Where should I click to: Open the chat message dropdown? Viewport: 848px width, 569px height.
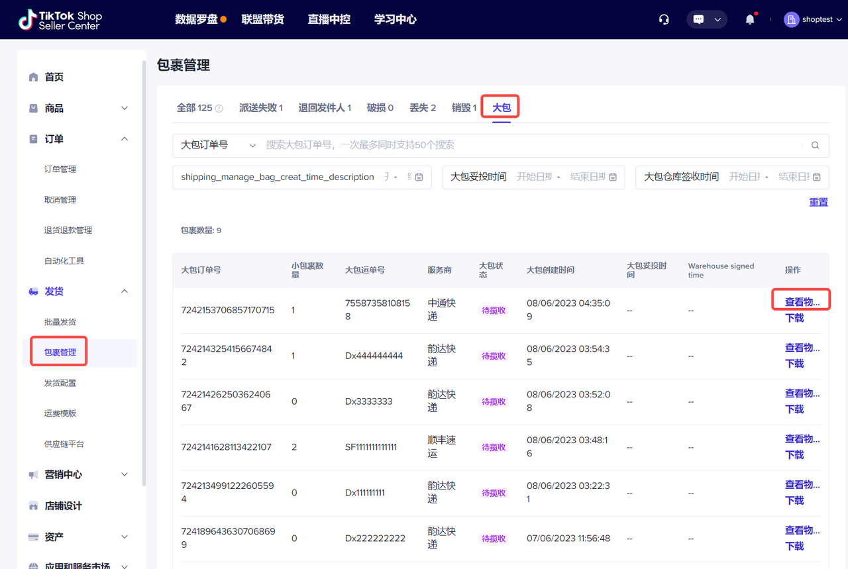tap(706, 19)
